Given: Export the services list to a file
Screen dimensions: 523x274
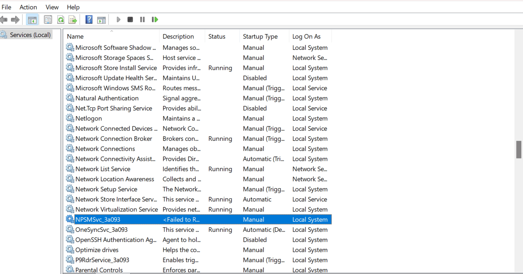Looking at the screenshot, I should click(72, 19).
